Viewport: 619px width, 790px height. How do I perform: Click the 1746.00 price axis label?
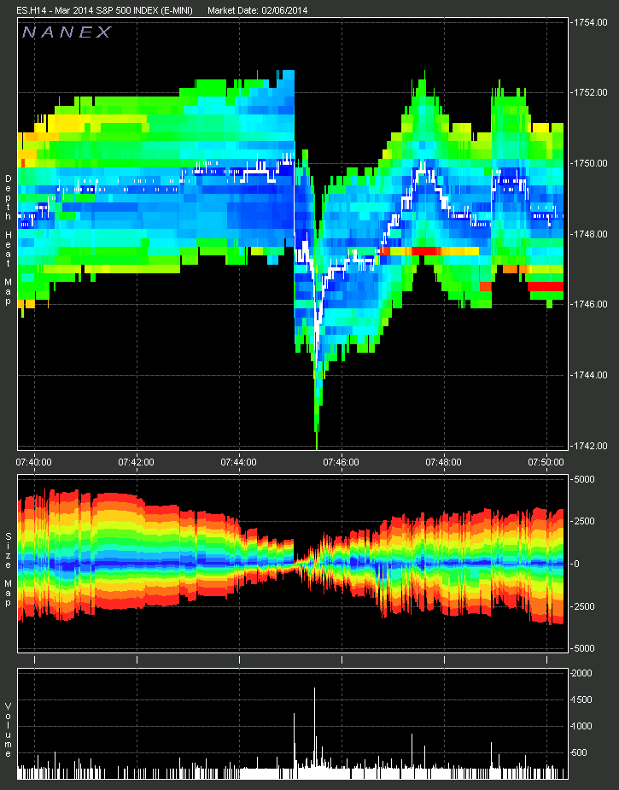[x=589, y=304]
